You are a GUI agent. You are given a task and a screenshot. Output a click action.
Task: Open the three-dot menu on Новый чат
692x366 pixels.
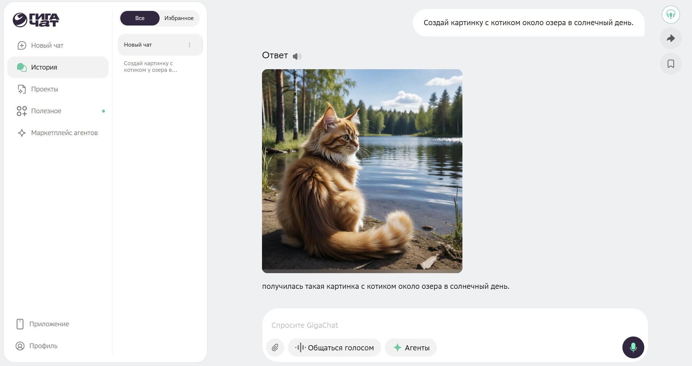tap(189, 45)
